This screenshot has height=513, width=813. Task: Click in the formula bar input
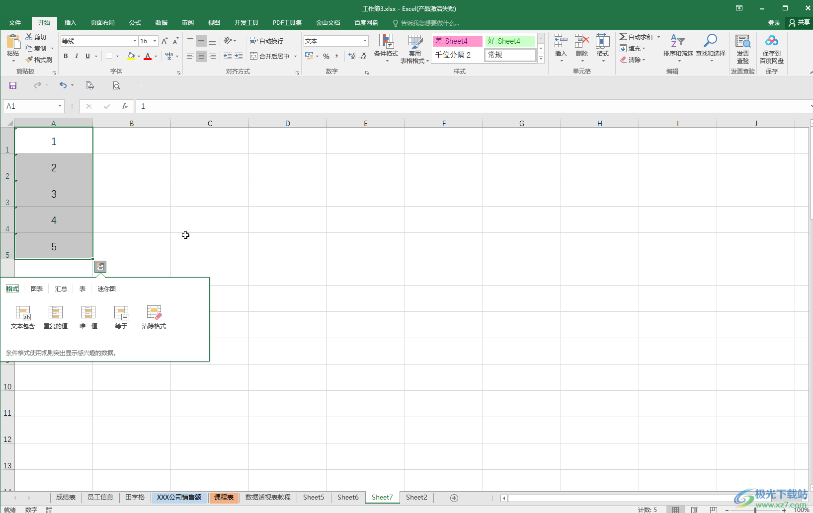(x=472, y=106)
